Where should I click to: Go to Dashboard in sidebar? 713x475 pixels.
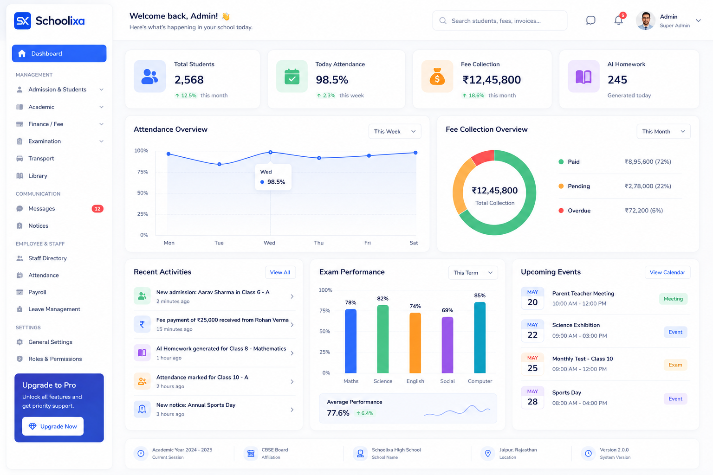click(x=59, y=53)
